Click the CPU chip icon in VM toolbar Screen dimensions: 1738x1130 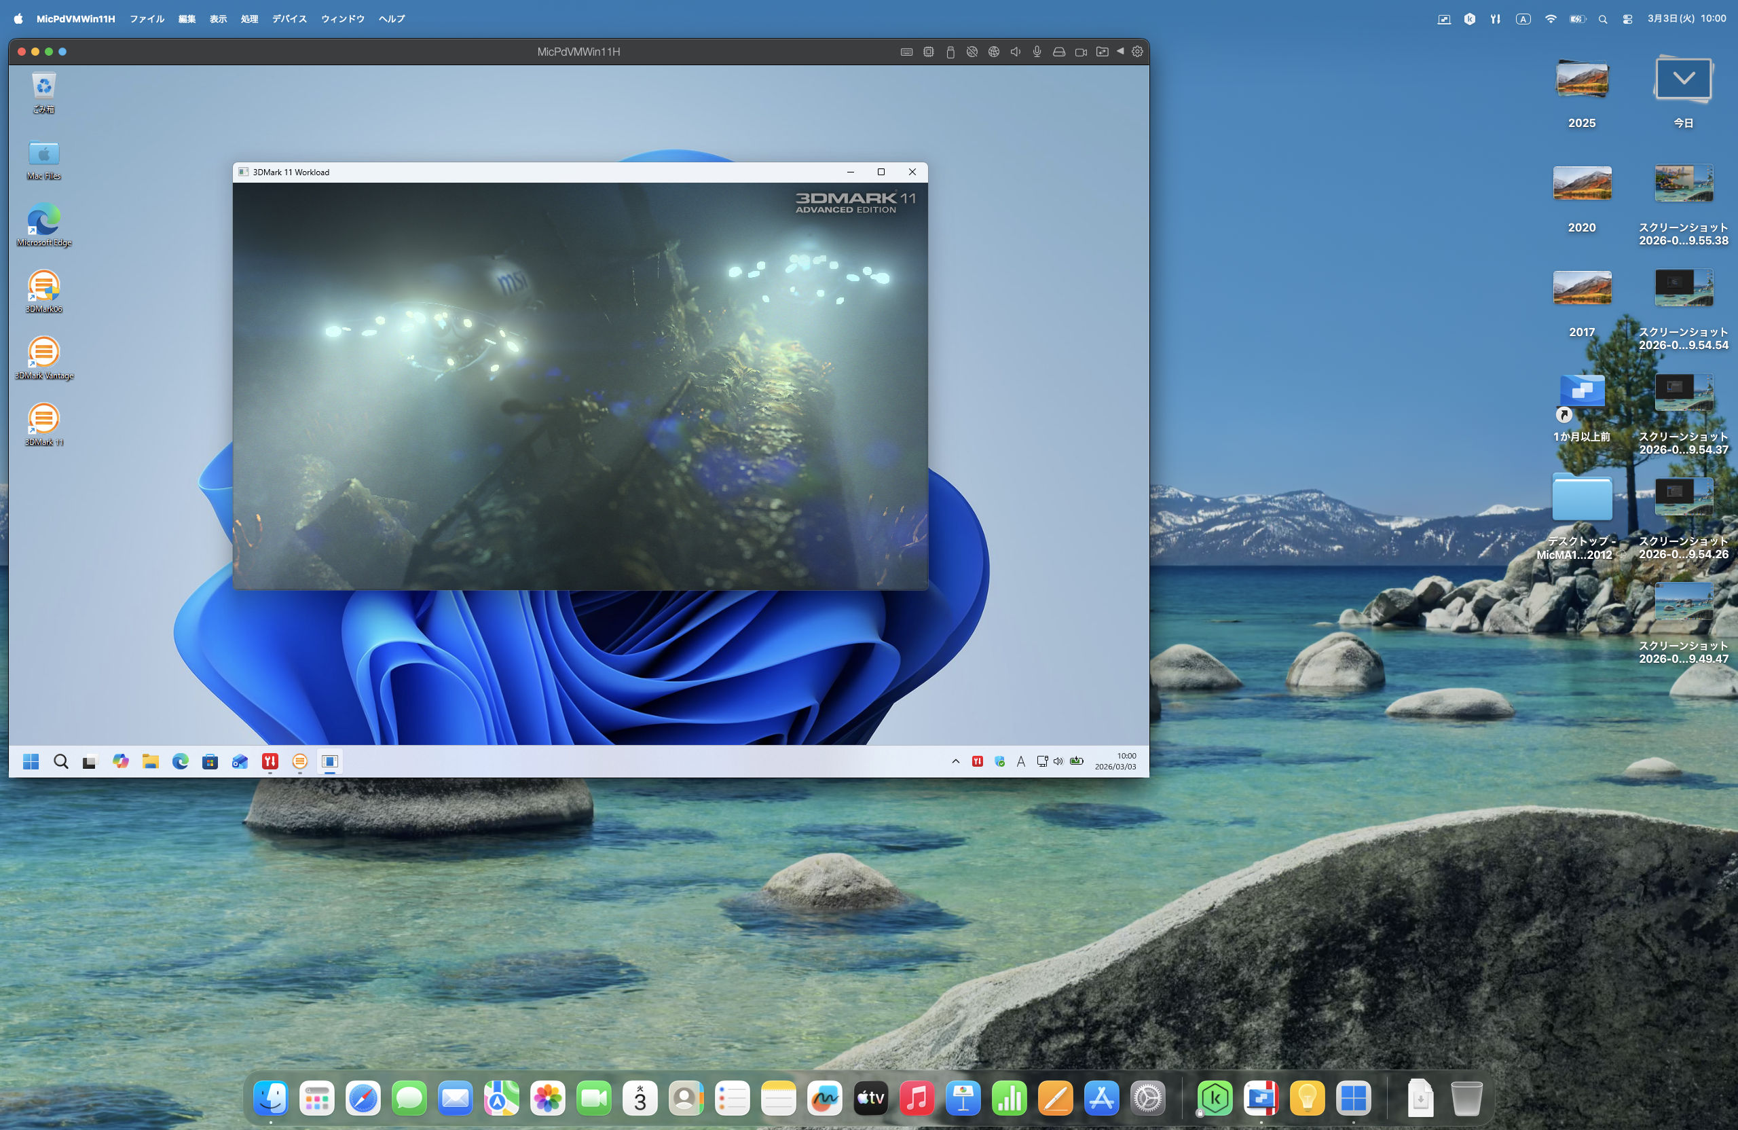click(x=928, y=52)
